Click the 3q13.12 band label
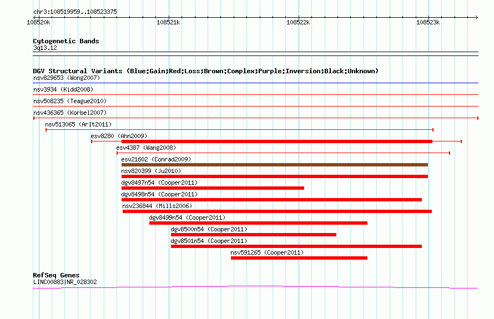This screenshot has width=494, height=319. [x=45, y=48]
